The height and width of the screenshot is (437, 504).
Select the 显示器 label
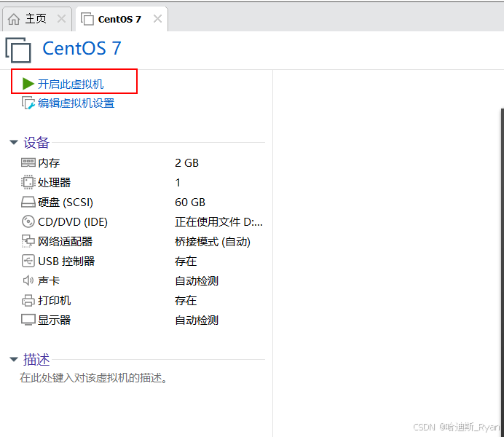pyautogui.click(x=55, y=320)
